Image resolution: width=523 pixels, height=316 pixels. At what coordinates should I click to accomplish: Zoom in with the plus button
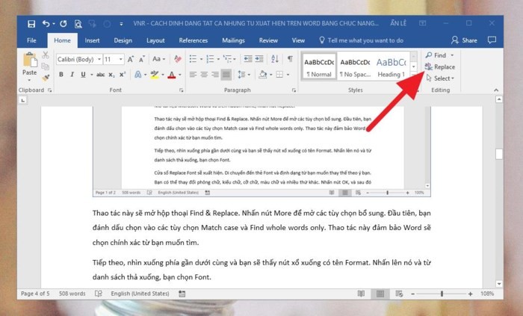(x=470, y=294)
